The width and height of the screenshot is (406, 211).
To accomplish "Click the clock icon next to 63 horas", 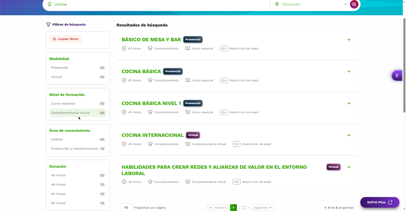I will 124,48.
